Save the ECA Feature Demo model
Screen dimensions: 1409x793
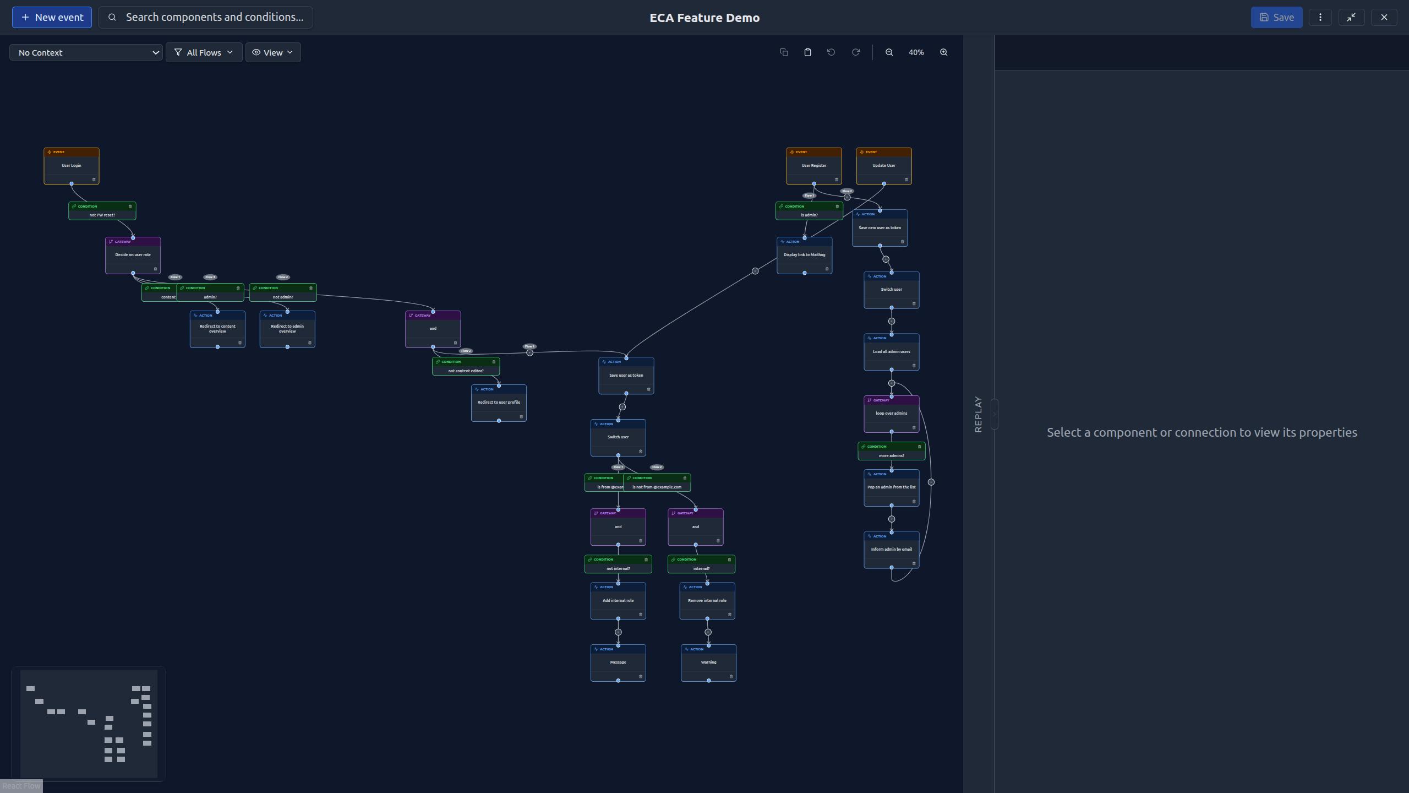point(1276,17)
